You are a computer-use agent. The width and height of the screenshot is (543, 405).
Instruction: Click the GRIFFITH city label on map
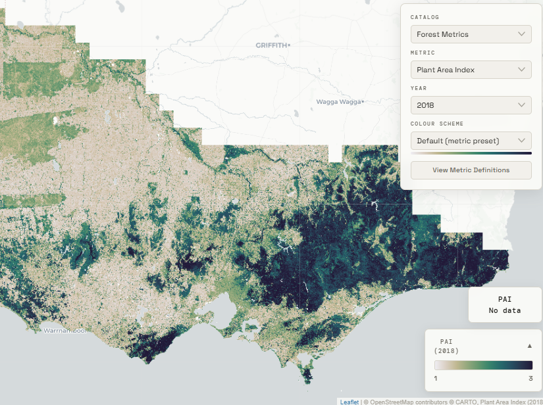point(272,45)
